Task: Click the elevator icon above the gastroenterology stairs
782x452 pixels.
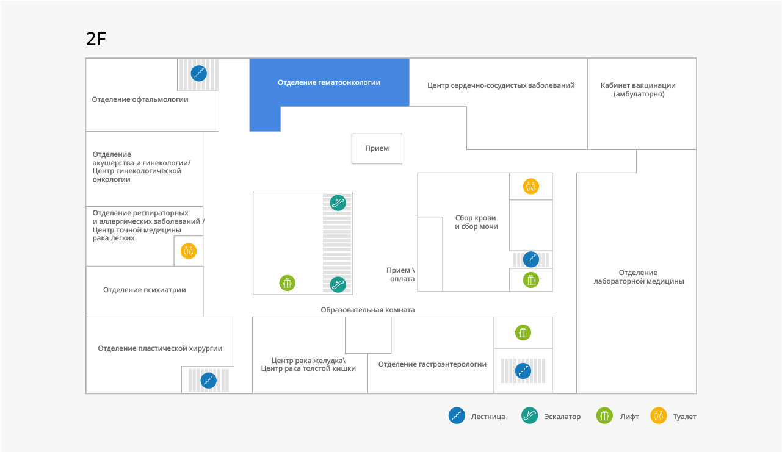Action: click(523, 332)
